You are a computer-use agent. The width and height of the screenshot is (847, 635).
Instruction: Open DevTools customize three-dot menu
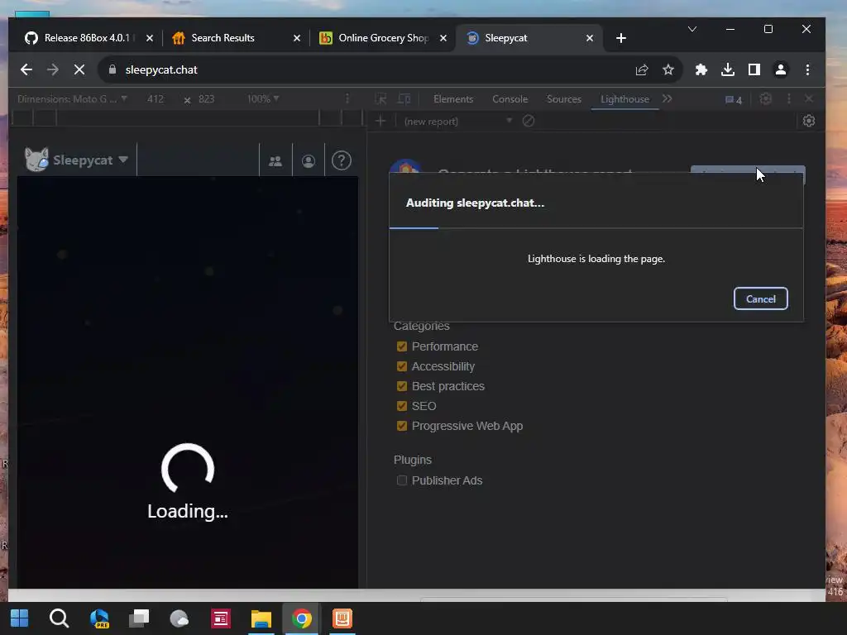[788, 99]
